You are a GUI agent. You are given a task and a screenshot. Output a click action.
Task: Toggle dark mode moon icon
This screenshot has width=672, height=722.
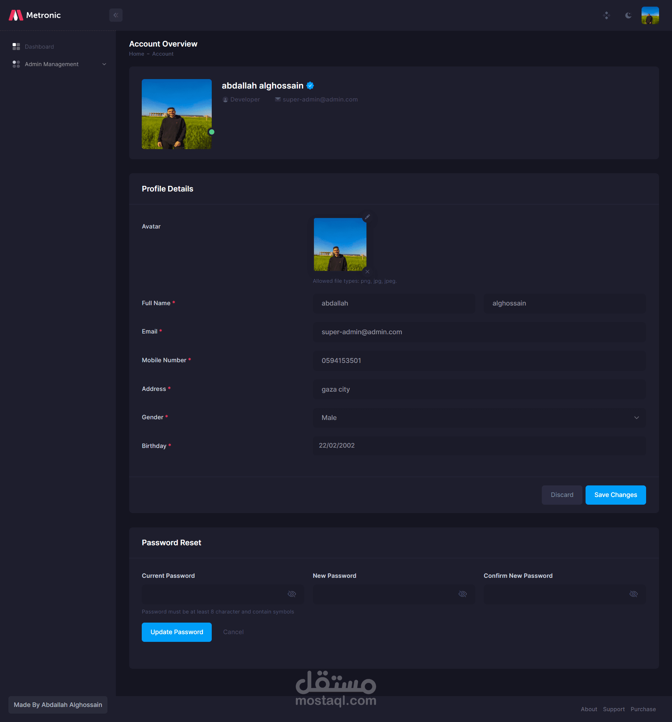point(628,15)
